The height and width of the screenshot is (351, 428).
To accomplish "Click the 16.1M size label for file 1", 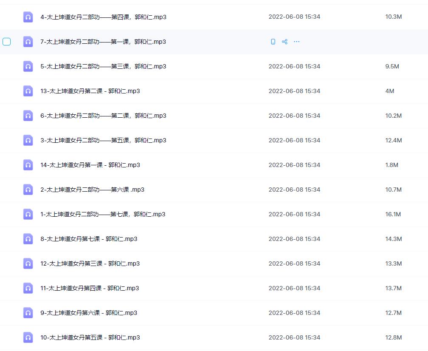I will pyautogui.click(x=393, y=214).
